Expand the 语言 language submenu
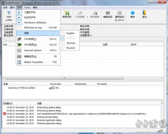This screenshot has width=168, height=134. tap(38, 33)
